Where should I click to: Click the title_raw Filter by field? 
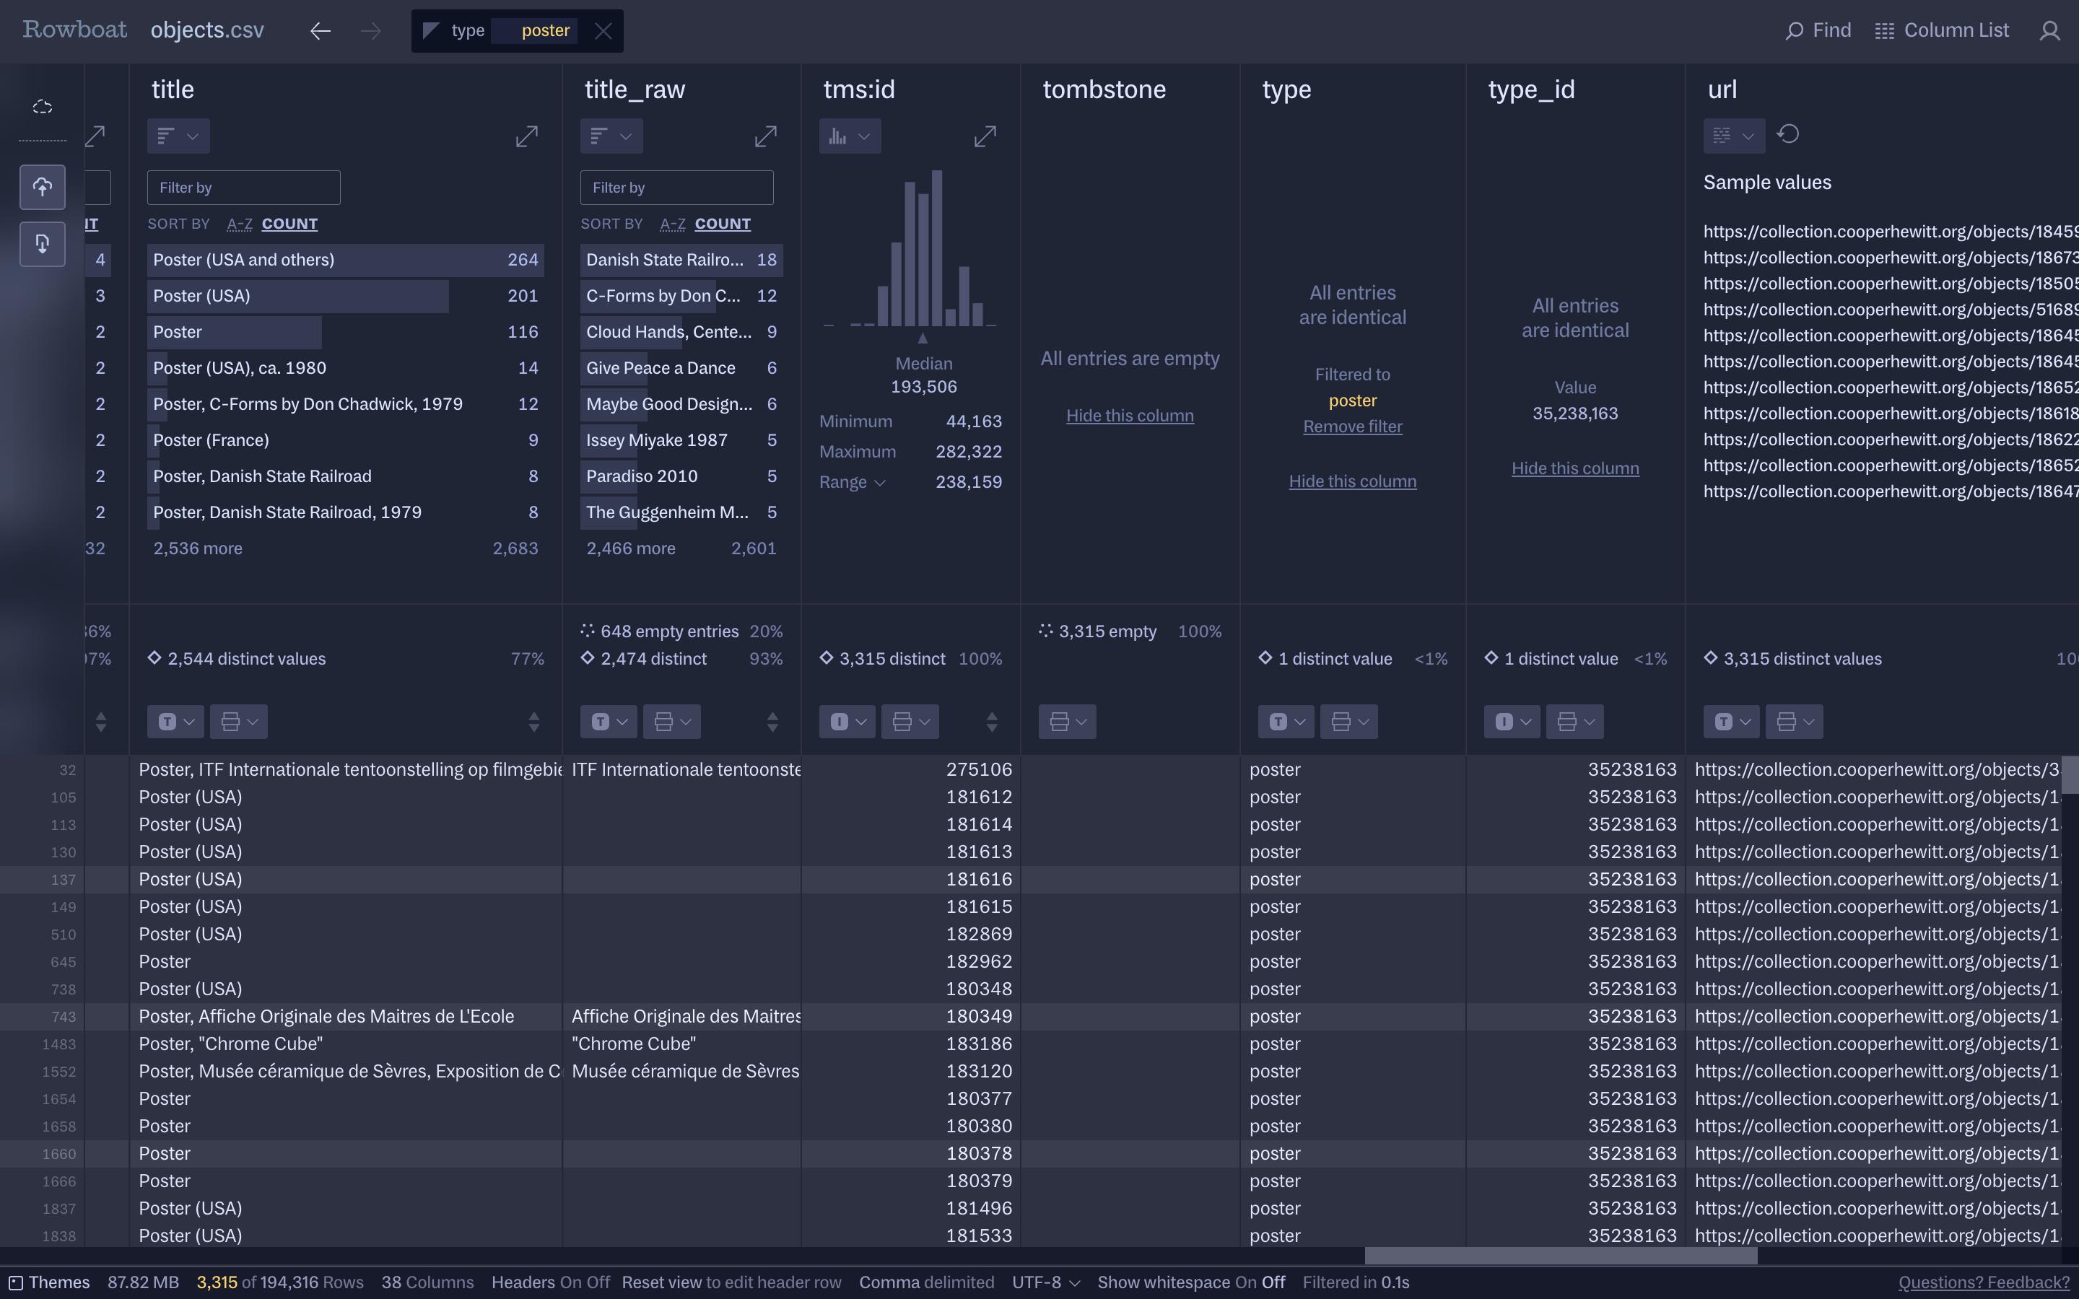pos(676,188)
